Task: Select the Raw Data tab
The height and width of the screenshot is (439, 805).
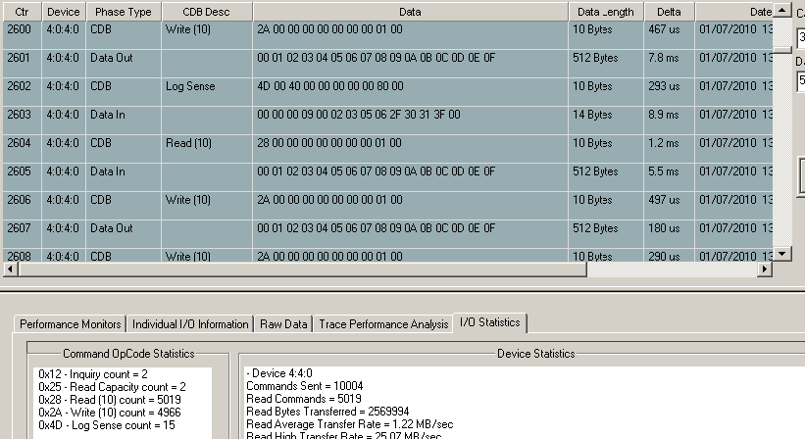Action: (282, 324)
